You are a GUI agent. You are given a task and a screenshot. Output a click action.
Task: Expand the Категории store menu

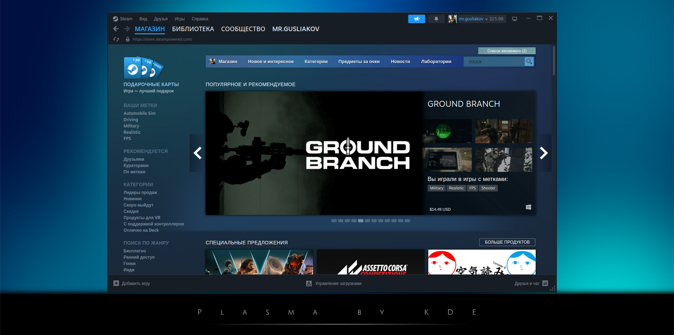316,61
